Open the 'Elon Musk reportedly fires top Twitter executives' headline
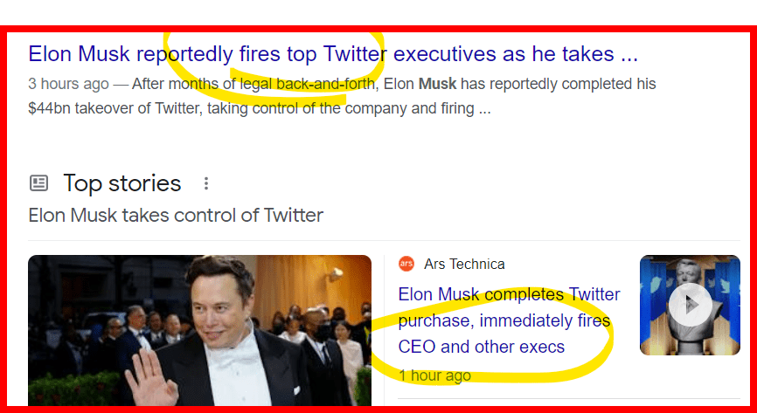Viewport: 757px width, 413px height. click(x=332, y=54)
